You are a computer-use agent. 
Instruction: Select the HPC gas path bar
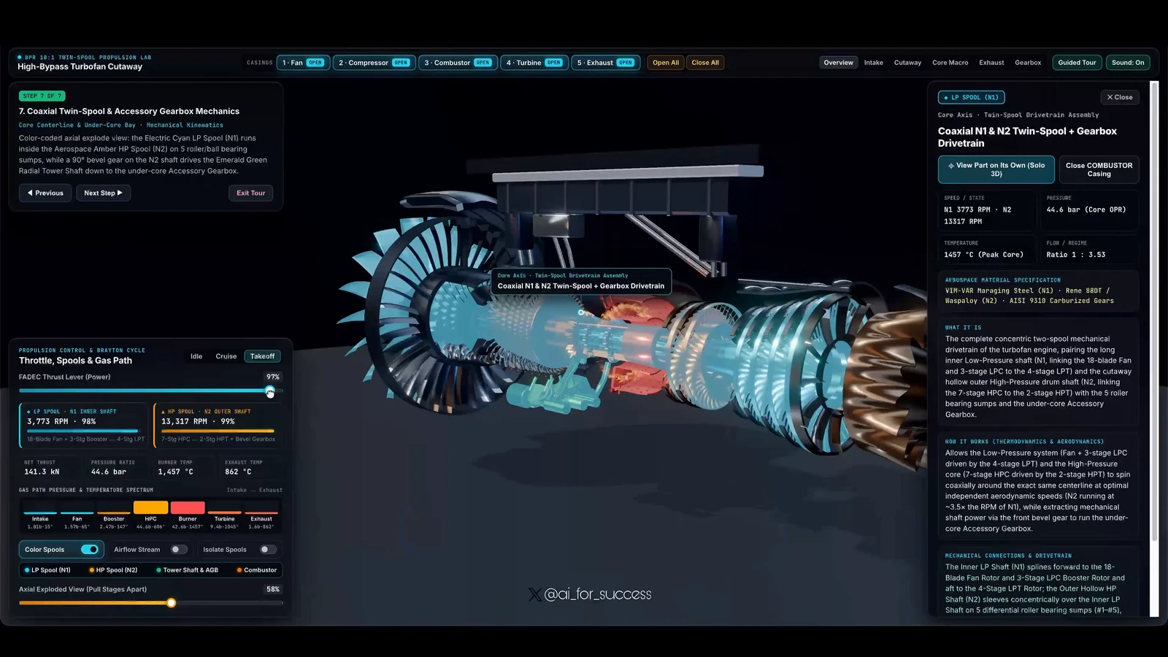coord(150,515)
